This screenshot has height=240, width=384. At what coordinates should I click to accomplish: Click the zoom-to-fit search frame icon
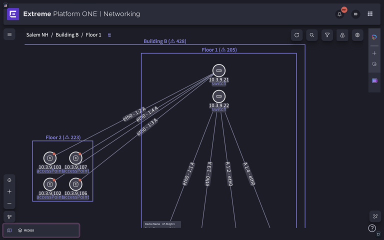tap(375, 216)
